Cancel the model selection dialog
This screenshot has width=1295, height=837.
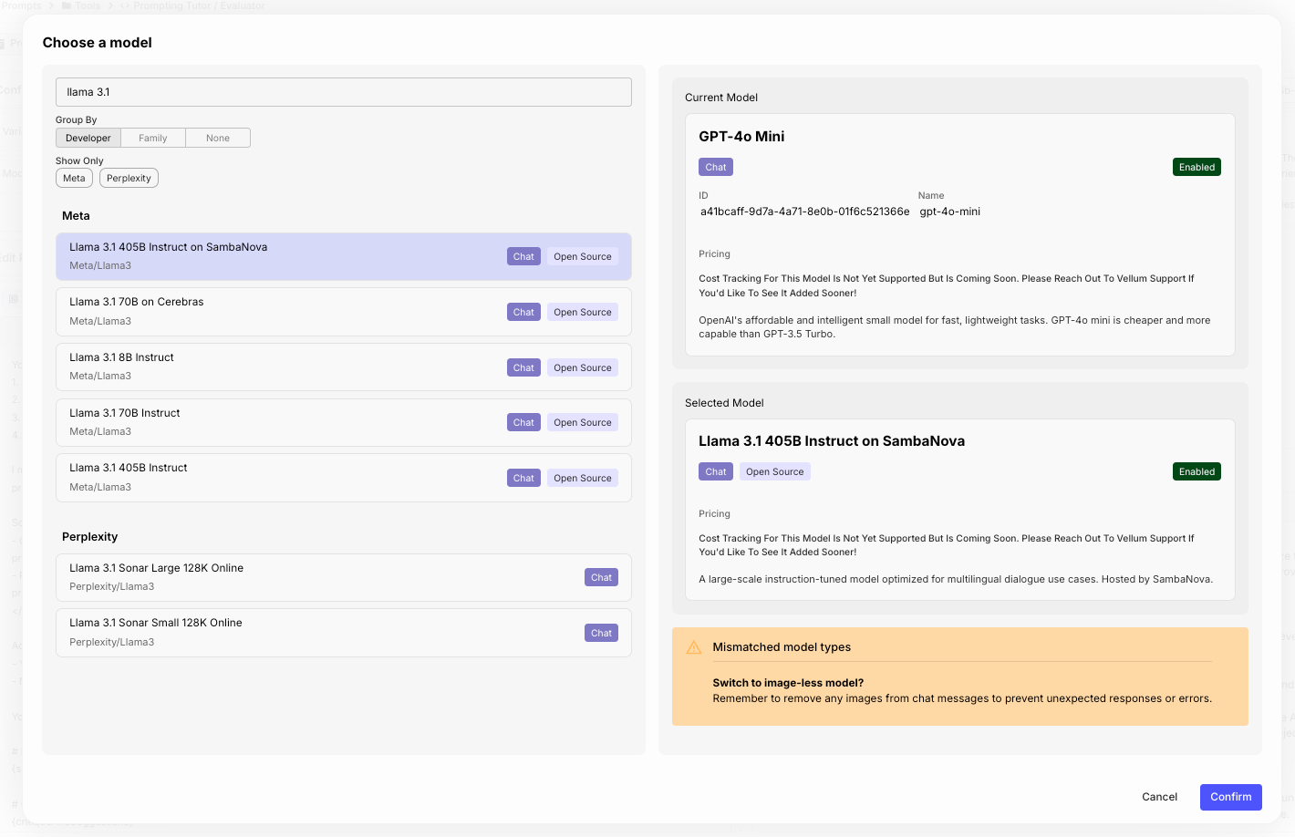1160,797
